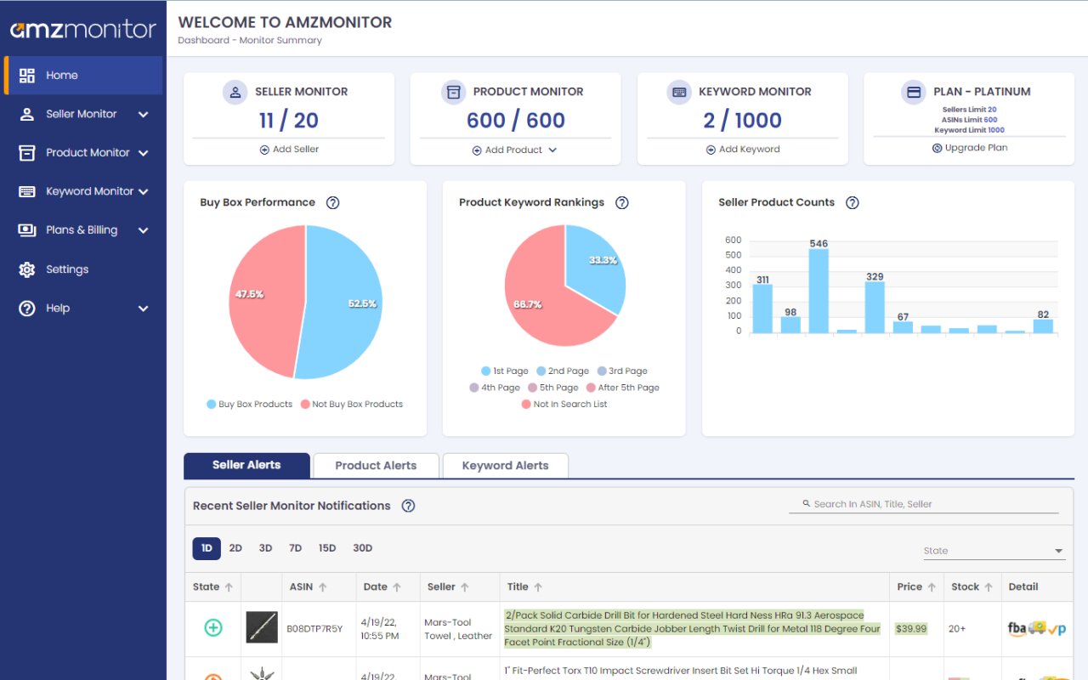Image resolution: width=1088 pixels, height=680 pixels.
Task: Click the Add Seller link
Action: pos(289,150)
